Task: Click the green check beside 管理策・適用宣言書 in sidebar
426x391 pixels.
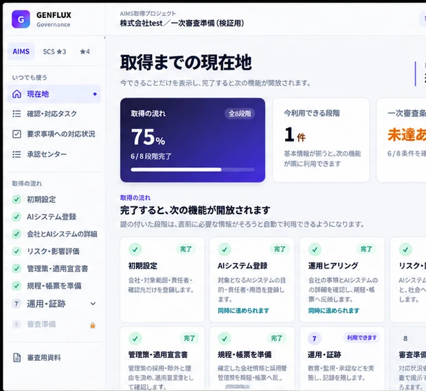Action: pos(16,268)
